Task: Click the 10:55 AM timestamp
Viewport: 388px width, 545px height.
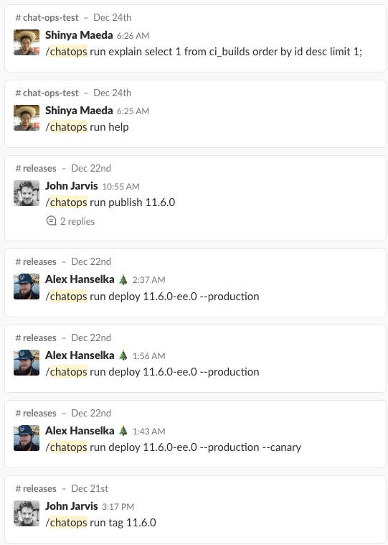Action: pyautogui.click(x=120, y=187)
